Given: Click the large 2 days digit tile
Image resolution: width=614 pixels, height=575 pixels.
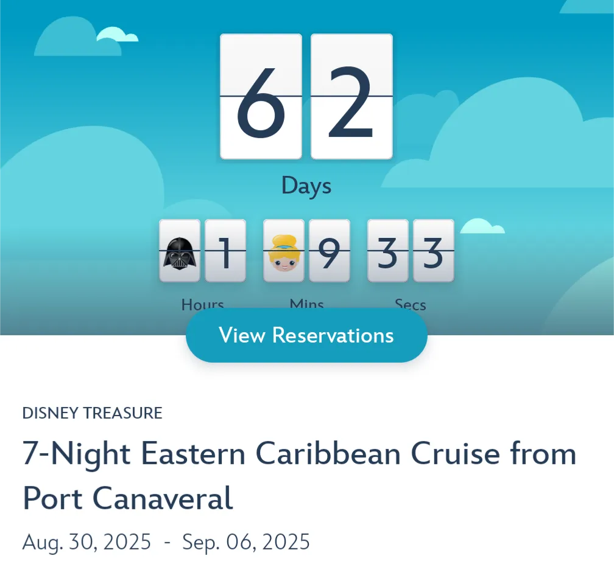Looking at the screenshot, I should [351, 97].
